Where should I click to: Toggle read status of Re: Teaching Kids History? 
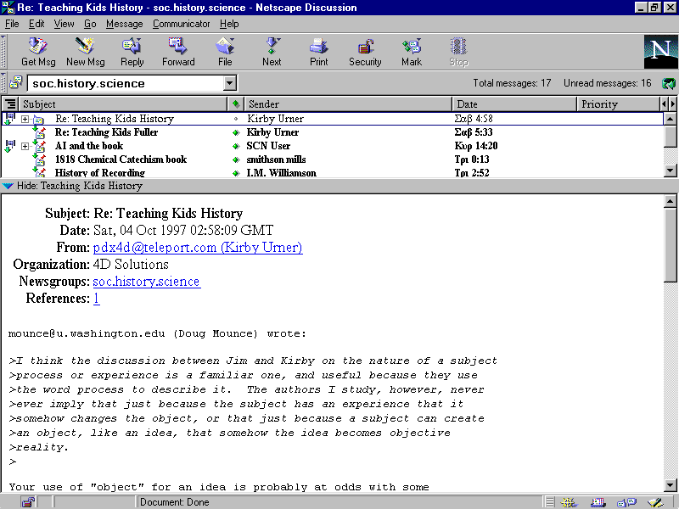pos(236,119)
